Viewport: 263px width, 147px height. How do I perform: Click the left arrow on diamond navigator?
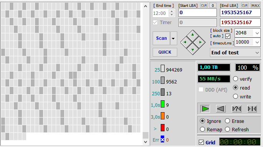coord(185,42)
